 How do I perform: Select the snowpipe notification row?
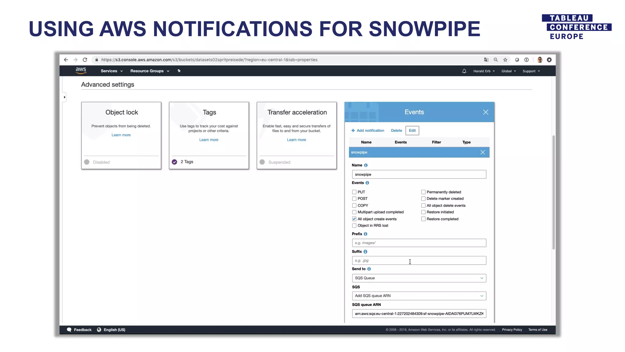(419, 152)
